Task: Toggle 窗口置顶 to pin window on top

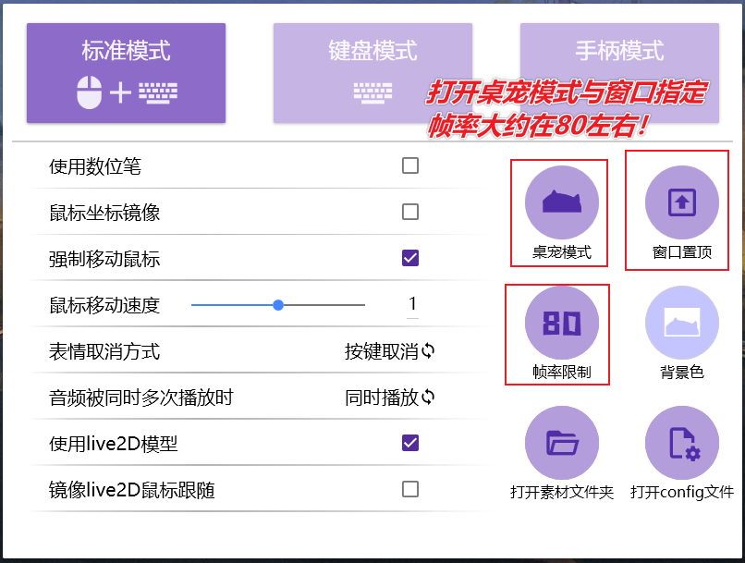Action: pos(680,202)
